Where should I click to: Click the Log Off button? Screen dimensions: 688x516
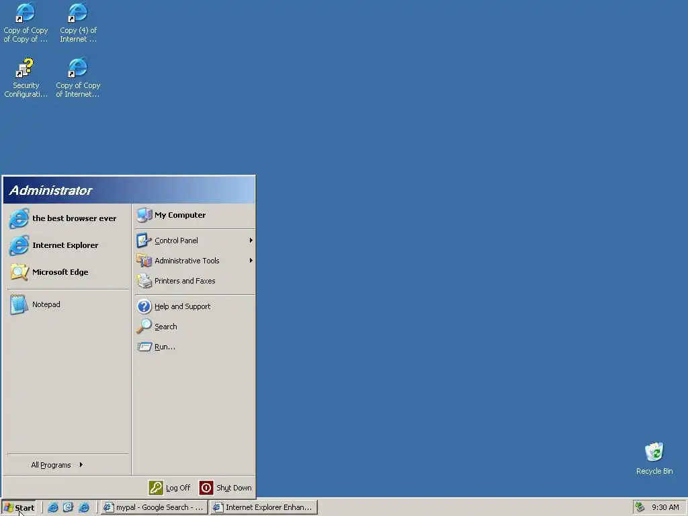[x=169, y=488]
